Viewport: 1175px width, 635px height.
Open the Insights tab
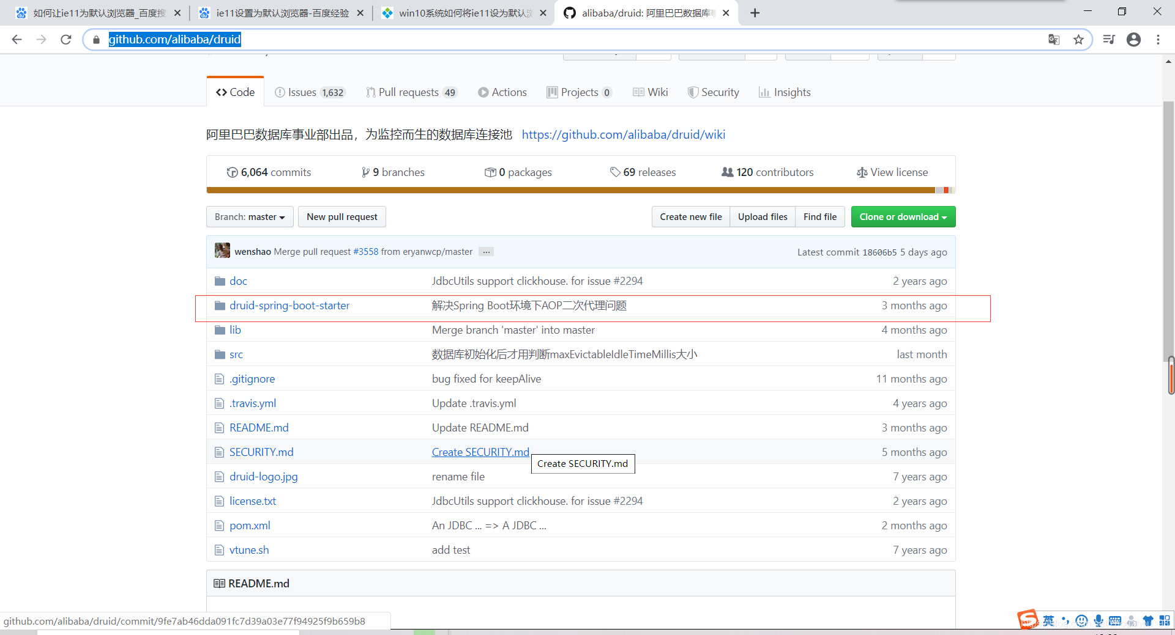785,92
